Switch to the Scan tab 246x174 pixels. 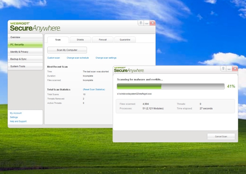[58, 40]
